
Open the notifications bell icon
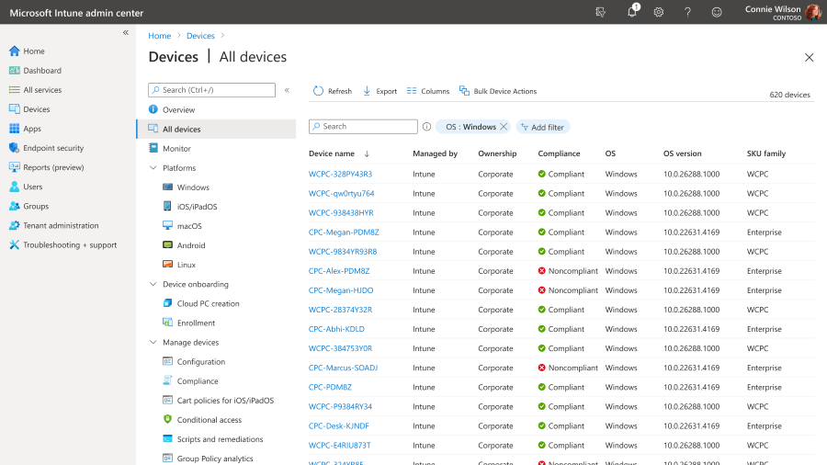(632, 12)
